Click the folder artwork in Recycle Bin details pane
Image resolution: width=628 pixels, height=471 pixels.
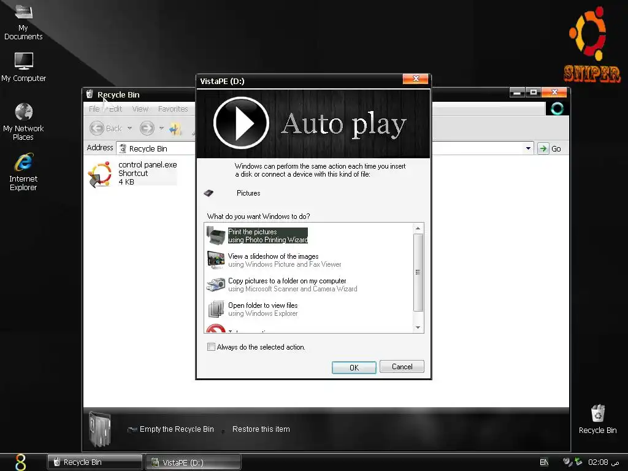tap(99, 429)
